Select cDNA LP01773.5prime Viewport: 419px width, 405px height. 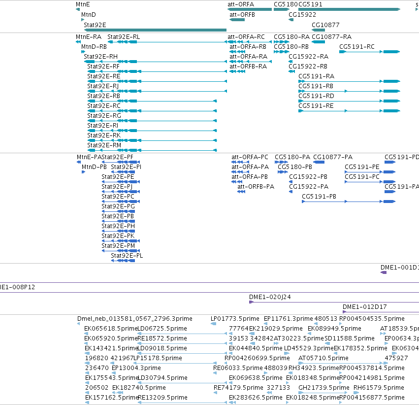tap(214, 324)
